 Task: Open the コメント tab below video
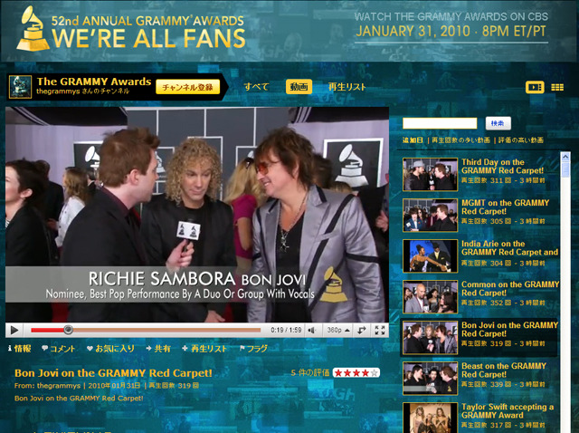tap(58, 349)
